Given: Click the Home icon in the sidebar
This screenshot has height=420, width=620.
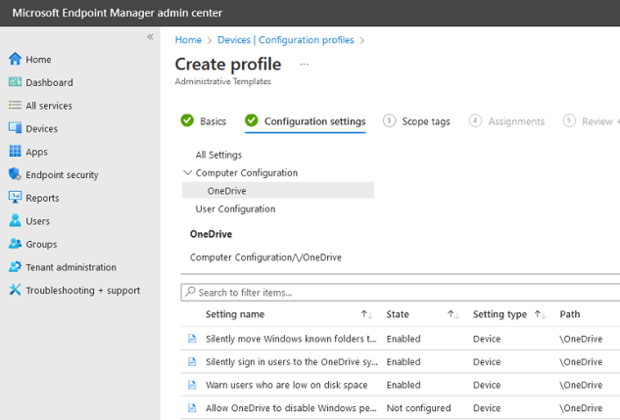Looking at the screenshot, I should (x=15, y=59).
